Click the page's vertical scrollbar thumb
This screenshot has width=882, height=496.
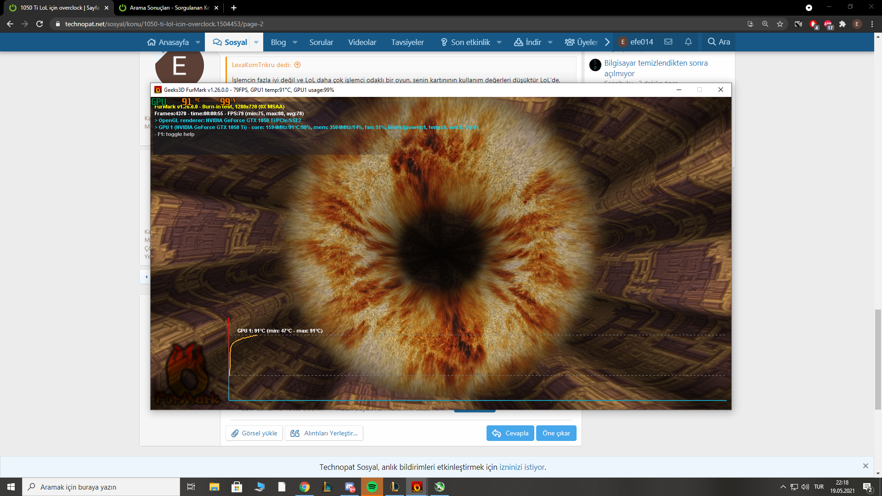click(x=878, y=359)
